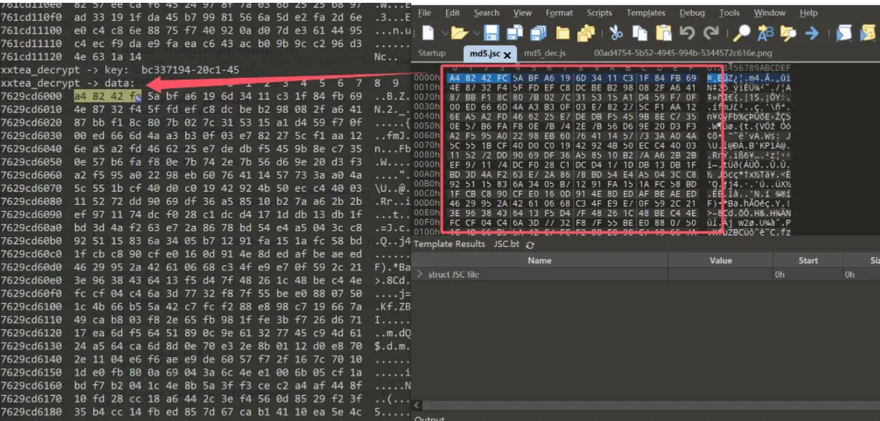The image size is (880, 421).
Task: Refresh template results with the reload icon
Action: tap(529, 245)
